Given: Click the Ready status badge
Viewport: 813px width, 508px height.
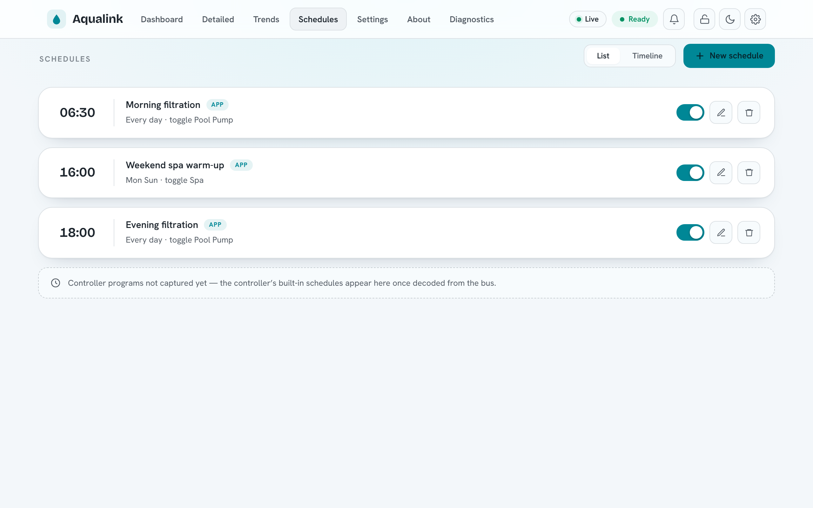Looking at the screenshot, I should point(635,19).
